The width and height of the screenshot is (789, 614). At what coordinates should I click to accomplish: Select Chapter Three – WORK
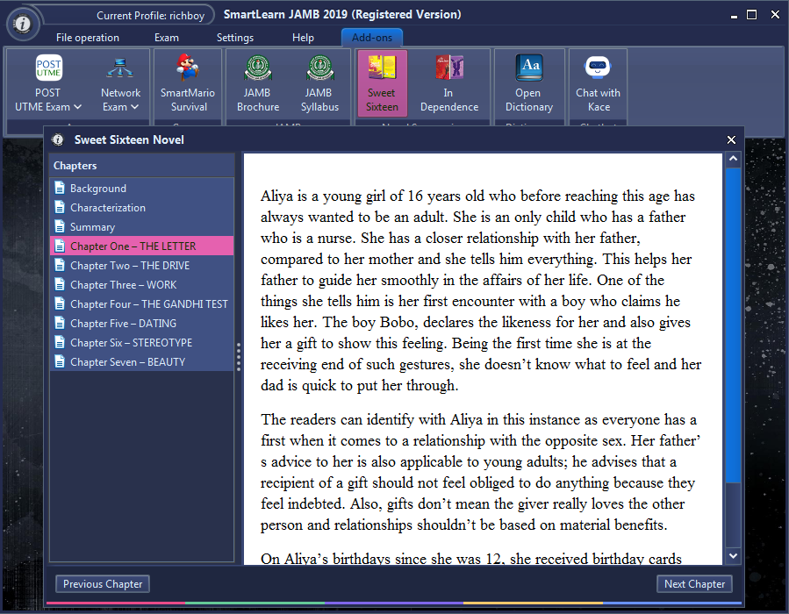pos(142,284)
